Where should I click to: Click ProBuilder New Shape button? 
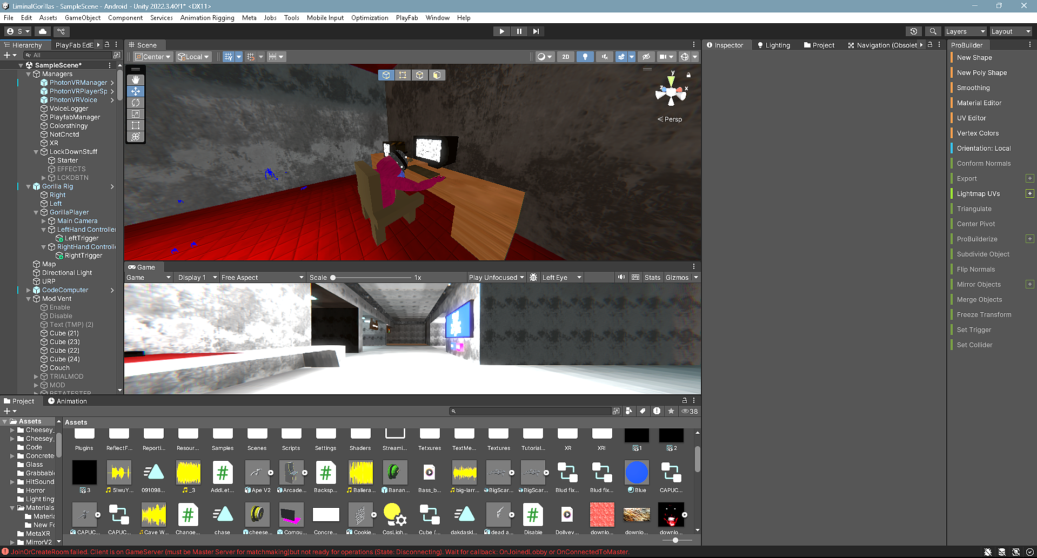[974, 58]
